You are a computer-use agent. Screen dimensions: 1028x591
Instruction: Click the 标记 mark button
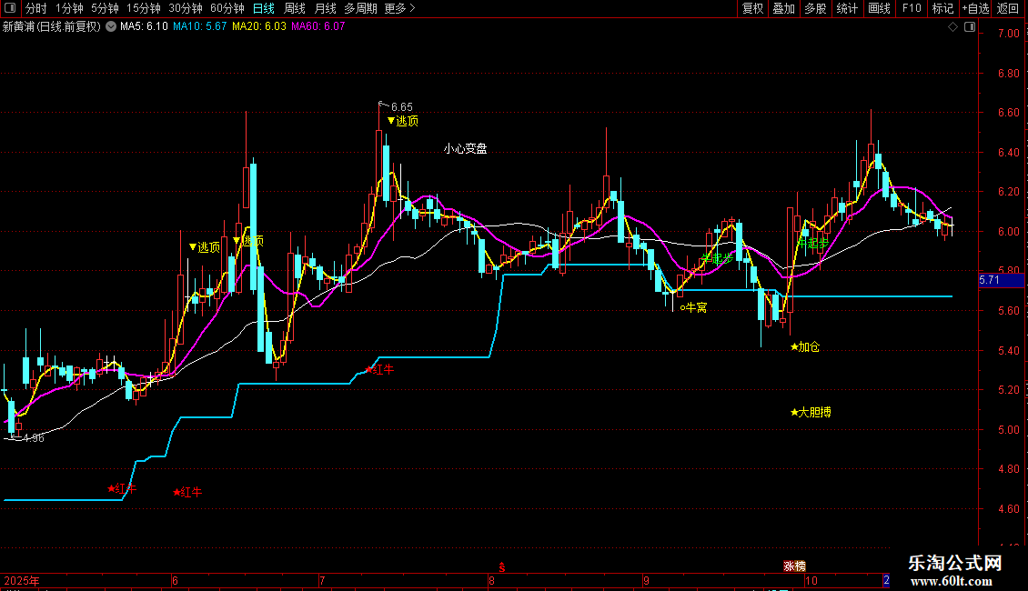tap(942, 8)
